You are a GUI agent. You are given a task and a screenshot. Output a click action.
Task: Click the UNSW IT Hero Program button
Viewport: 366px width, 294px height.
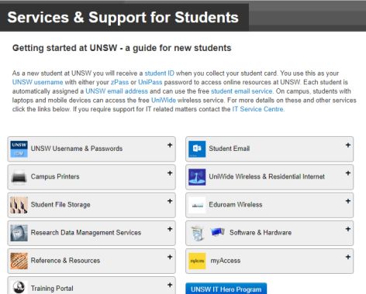(x=226, y=289)
